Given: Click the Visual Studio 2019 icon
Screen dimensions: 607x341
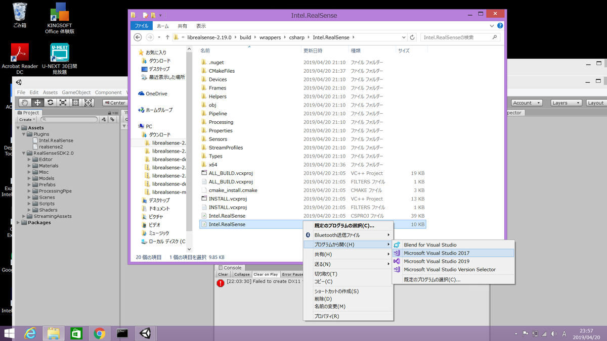Looking at the screenshot, I should click(397, 261).
